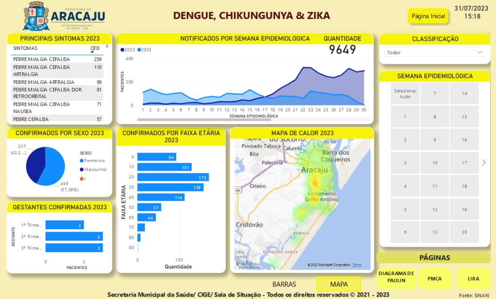Open the map Terms link
Screen dimensions: 496x299
coord(357,265)
